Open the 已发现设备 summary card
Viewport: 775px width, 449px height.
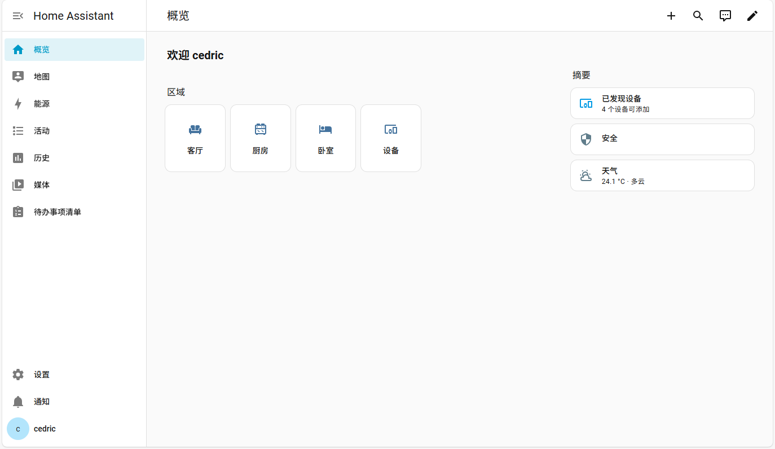(x=662, y=103)
